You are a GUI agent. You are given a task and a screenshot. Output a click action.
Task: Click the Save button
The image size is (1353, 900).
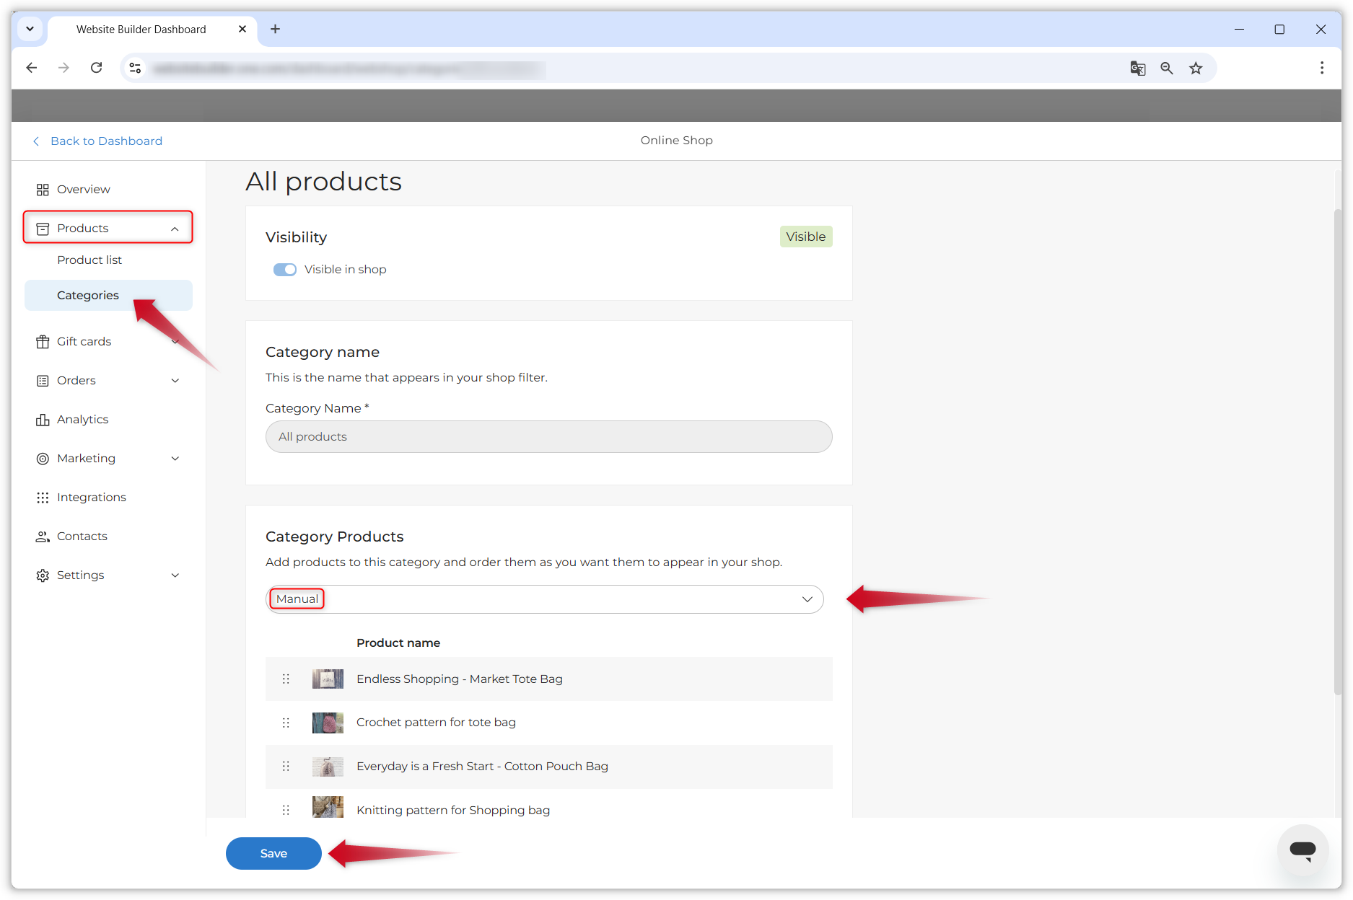coord(273,853)
